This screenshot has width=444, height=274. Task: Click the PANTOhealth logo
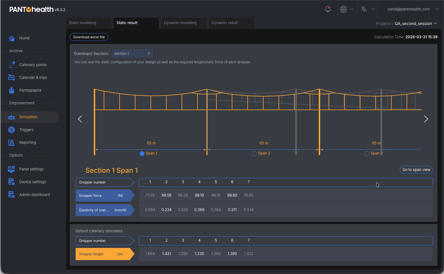[x=31, y=9]
